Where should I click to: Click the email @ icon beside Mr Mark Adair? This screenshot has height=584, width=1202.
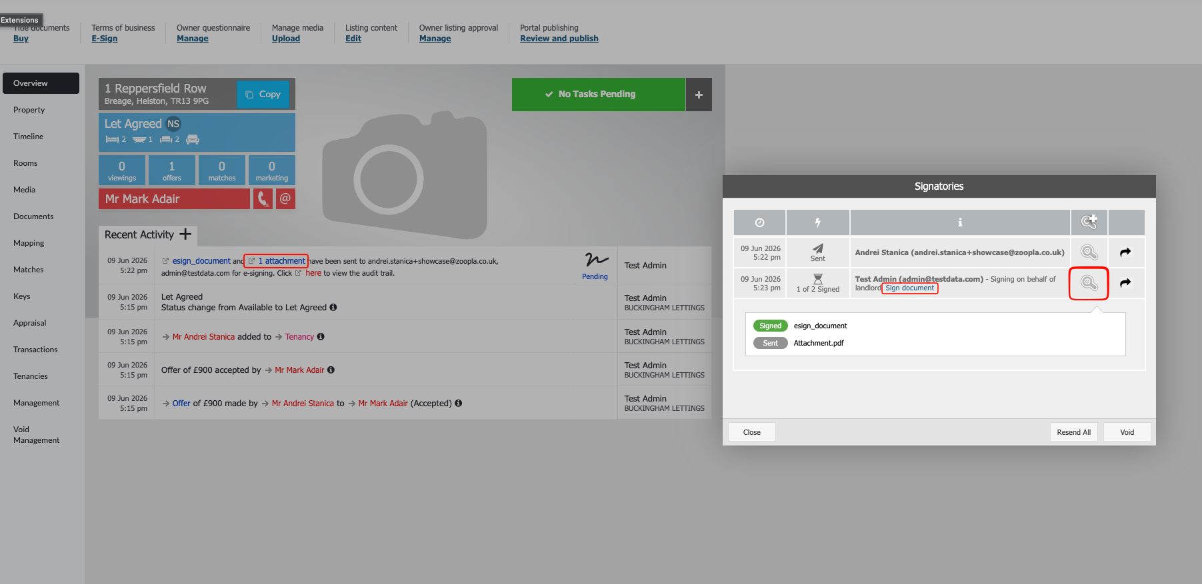tap(285, 198)
